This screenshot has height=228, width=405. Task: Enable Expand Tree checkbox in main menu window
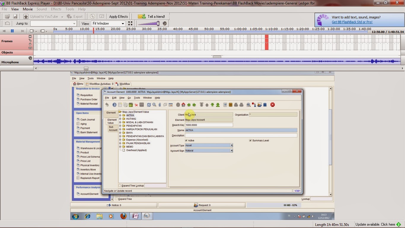pos(116,199)
